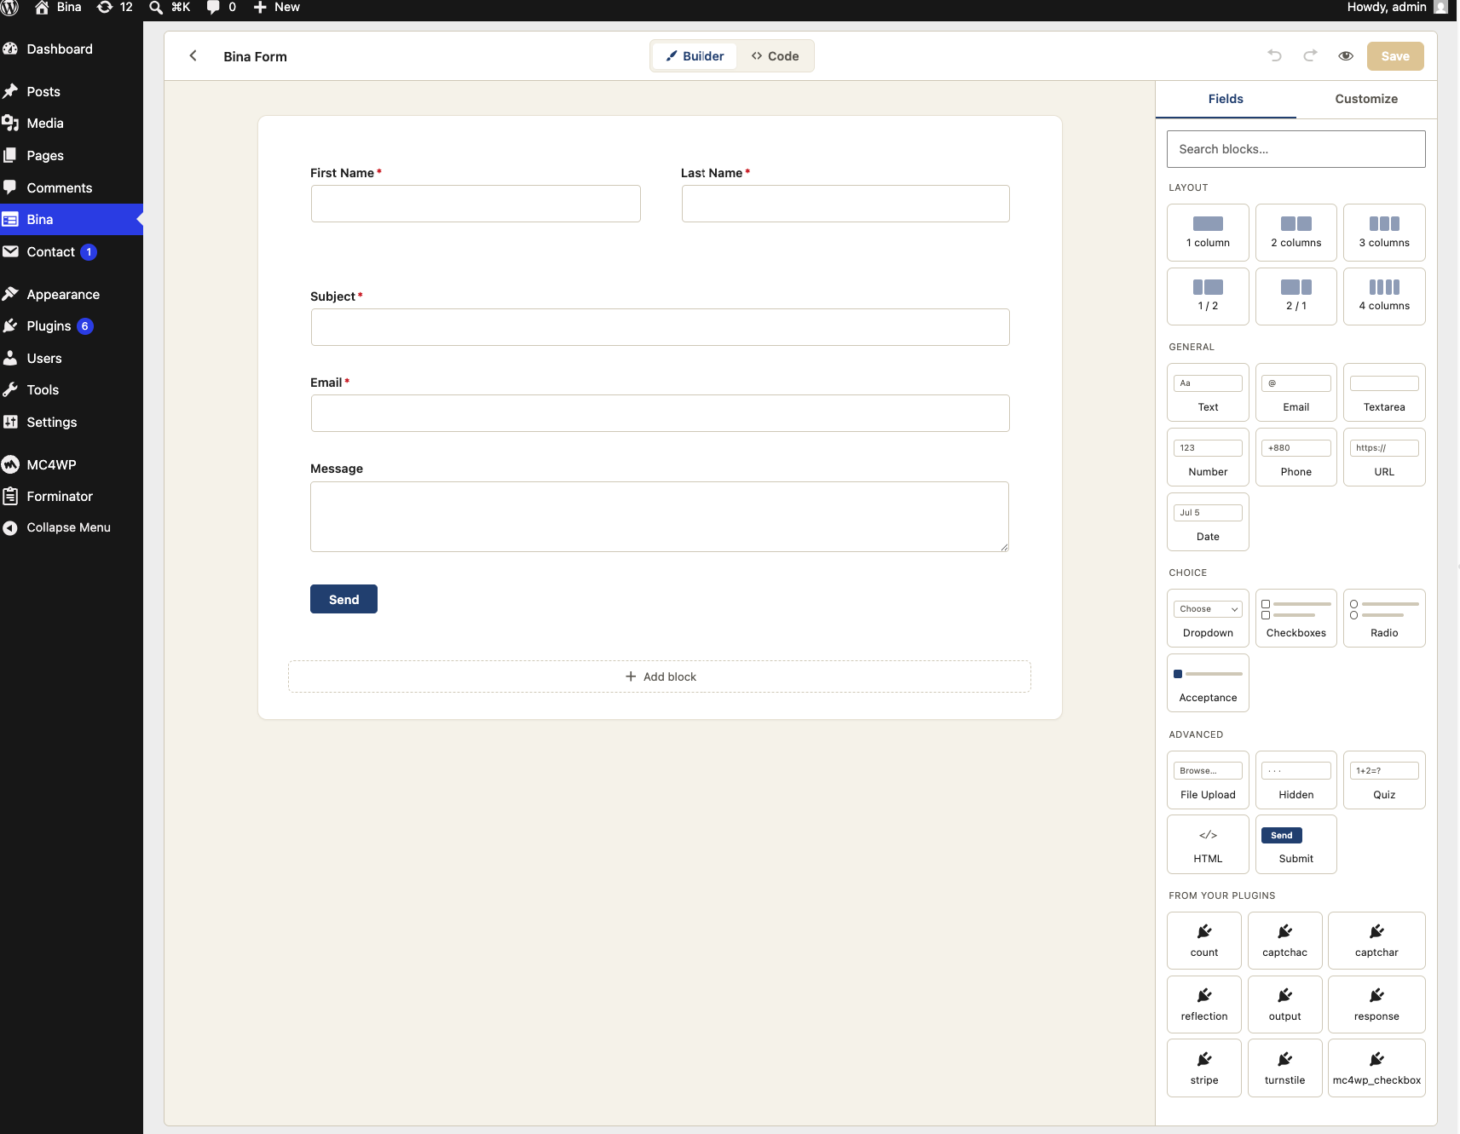Insert a File Upload block
Screen dimensions: 1460x1134
[1208, 780]
